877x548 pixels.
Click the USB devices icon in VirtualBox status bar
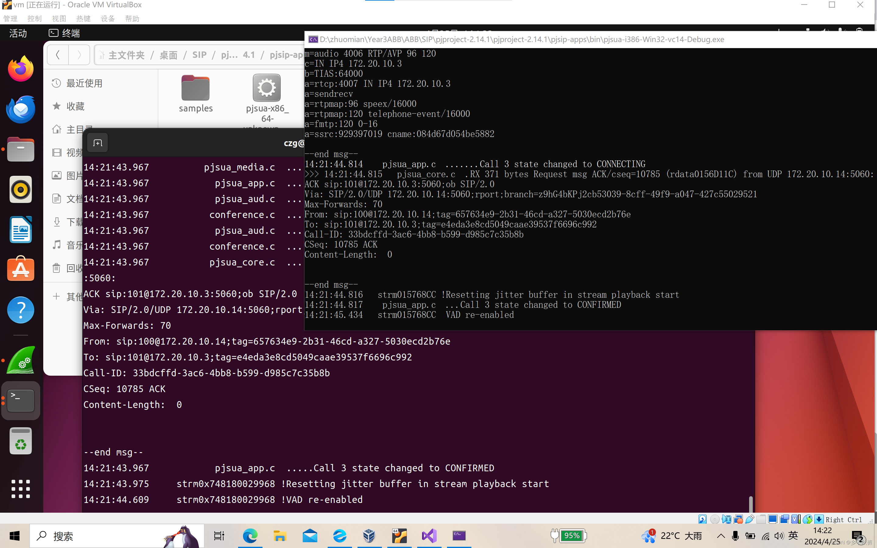(x=749, y=519)
